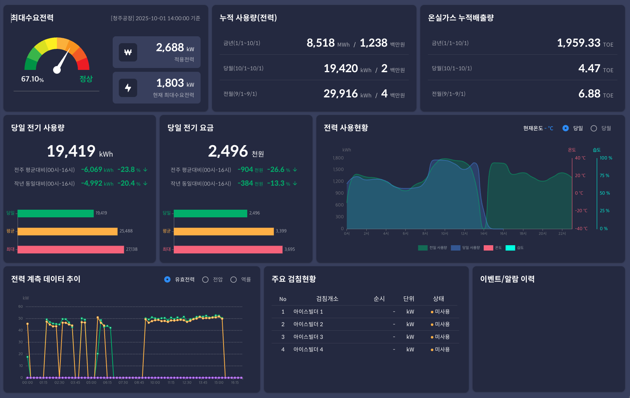This screenshot has height=398, width=630.
Task: Click the green 당일 bar in 당일 전기 요금
Action: tap(210, 213)
